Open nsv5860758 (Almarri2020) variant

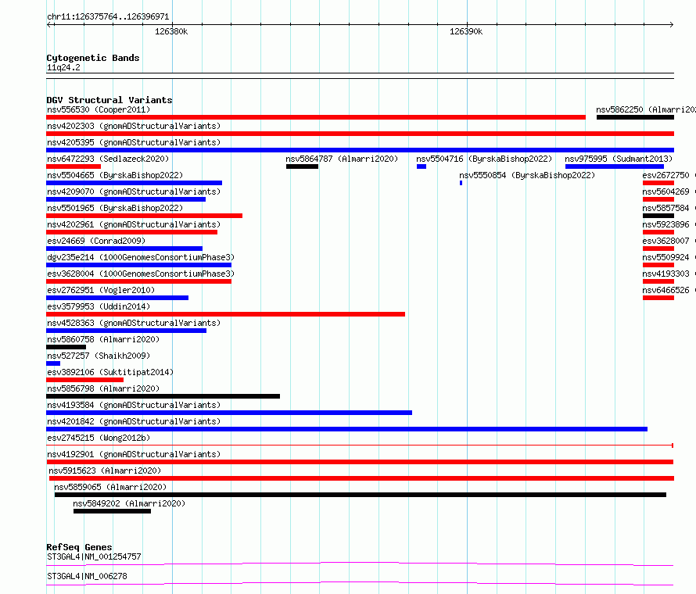(103, 339)
